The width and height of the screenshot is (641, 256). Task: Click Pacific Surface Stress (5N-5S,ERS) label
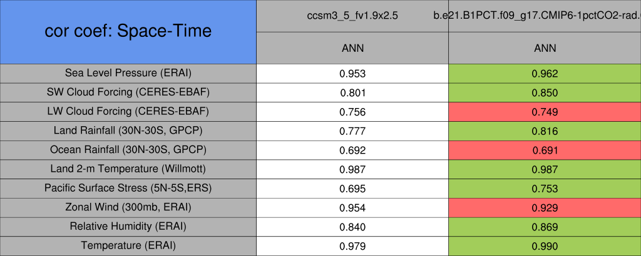[128, 188]
